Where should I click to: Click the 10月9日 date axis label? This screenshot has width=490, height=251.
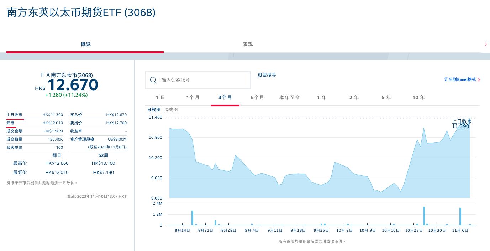coord(368,230)
